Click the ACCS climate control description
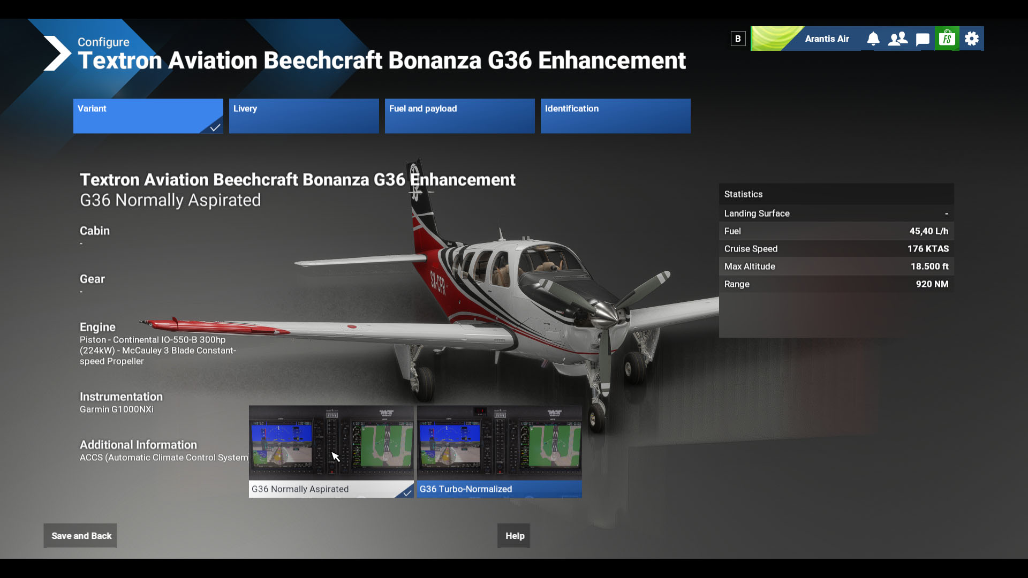This screenshot has height=578, width=1028. click(x=164, y=458)
